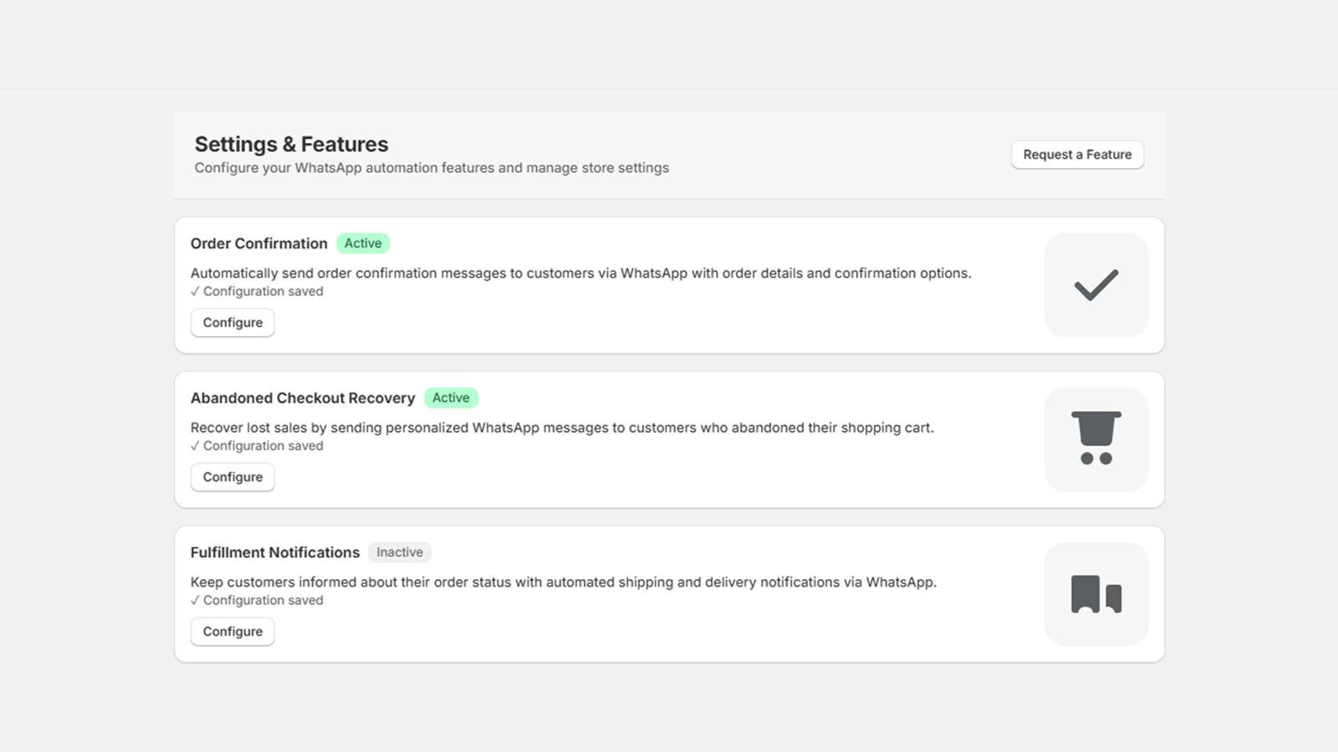The width and height of the screenshot is (1338, 752).
Task: Click the Order Confirmation card title
Action: point(259,243)
